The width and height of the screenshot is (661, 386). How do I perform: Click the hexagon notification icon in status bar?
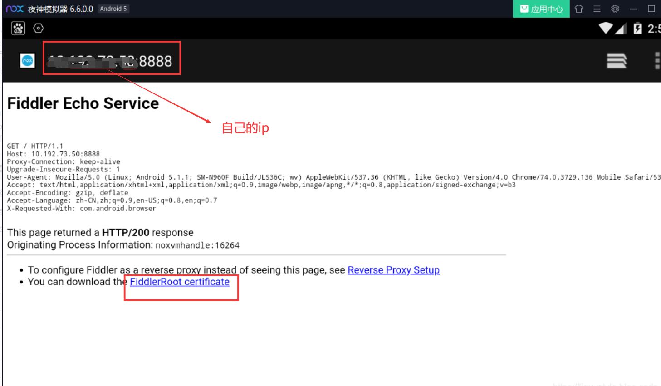click(39, 28)
